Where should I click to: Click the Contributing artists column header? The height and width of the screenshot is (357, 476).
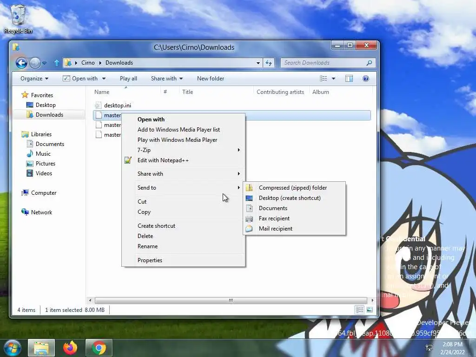pyautogui.click(x=280, y=92)
